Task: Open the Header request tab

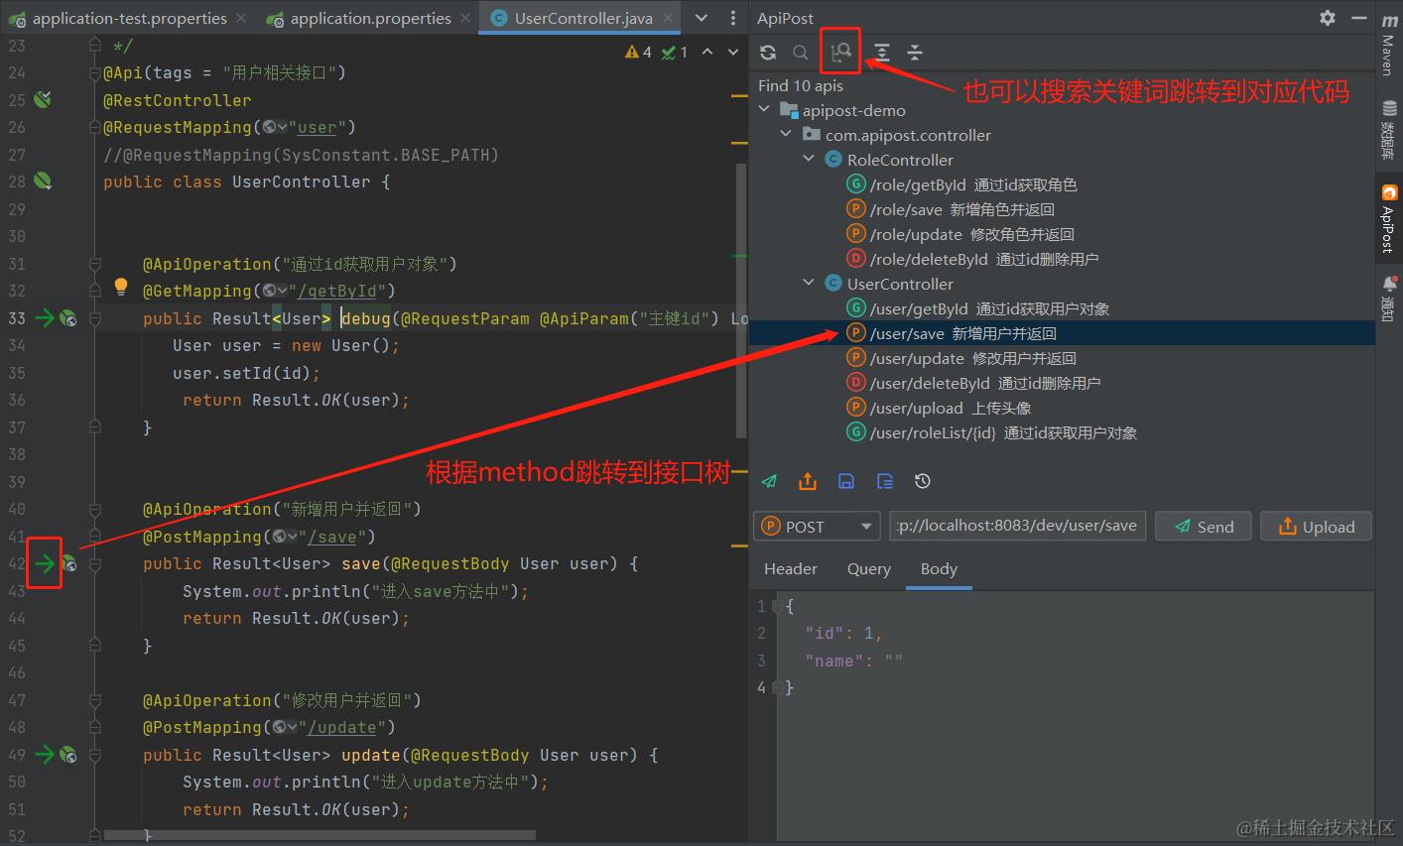Action: [x=791, y=569]
